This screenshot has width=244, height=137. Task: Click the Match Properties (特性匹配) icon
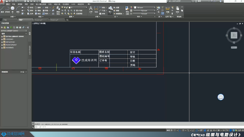(127, 10)
